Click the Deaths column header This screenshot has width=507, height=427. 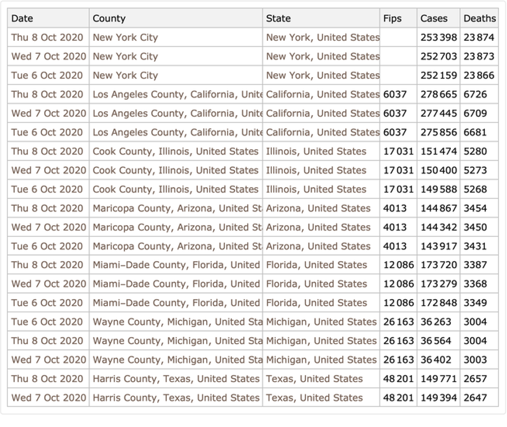pos(479,19)
